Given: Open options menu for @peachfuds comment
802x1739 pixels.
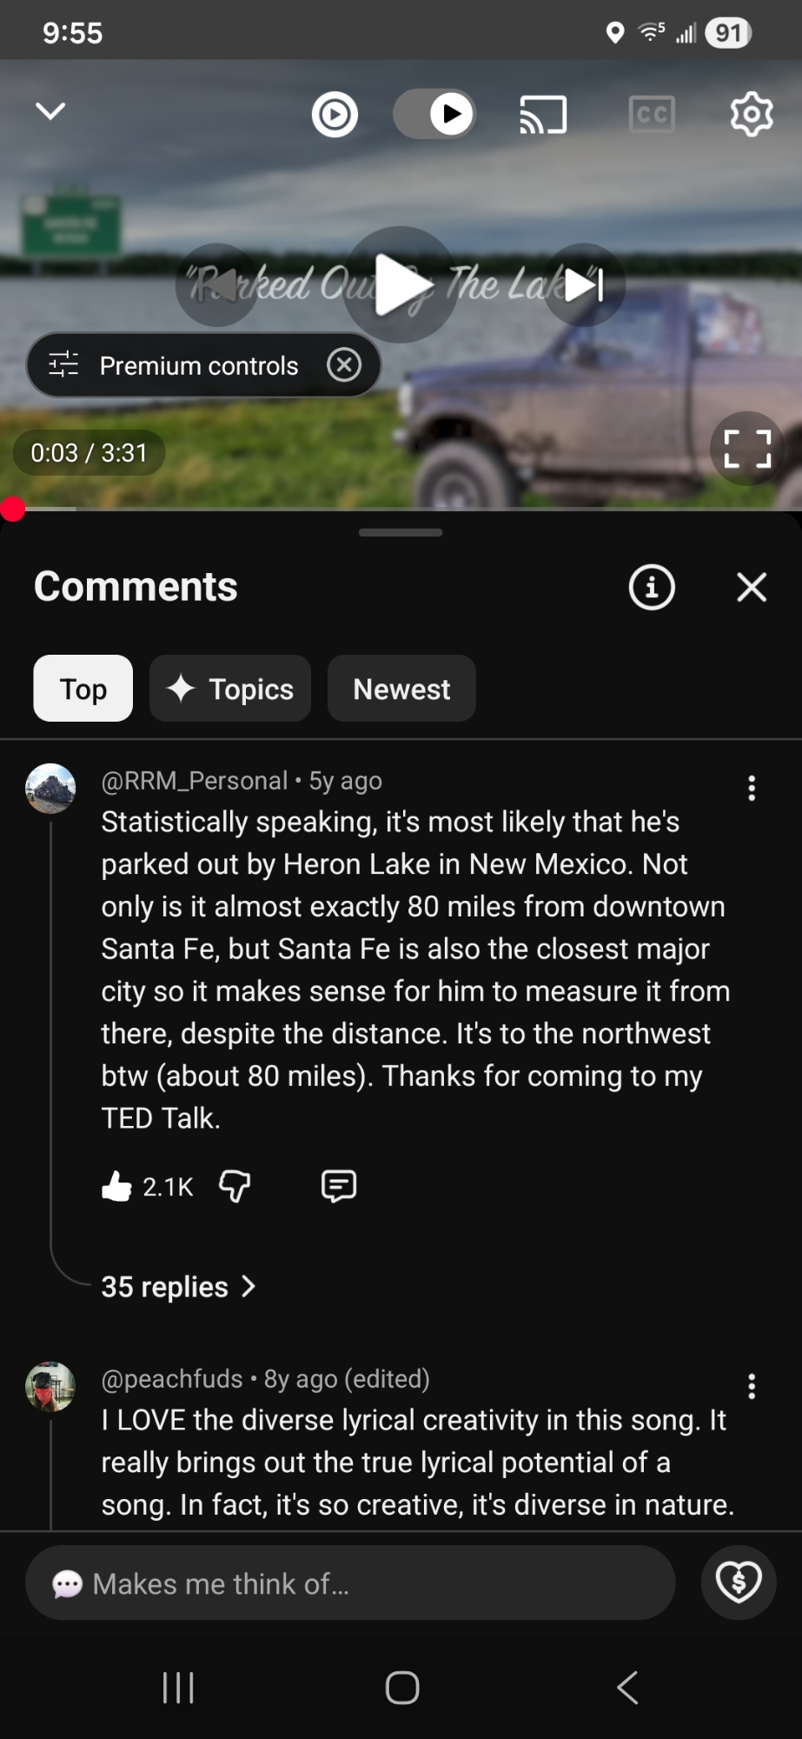Looking at the screenshot, I should 752,1386.
